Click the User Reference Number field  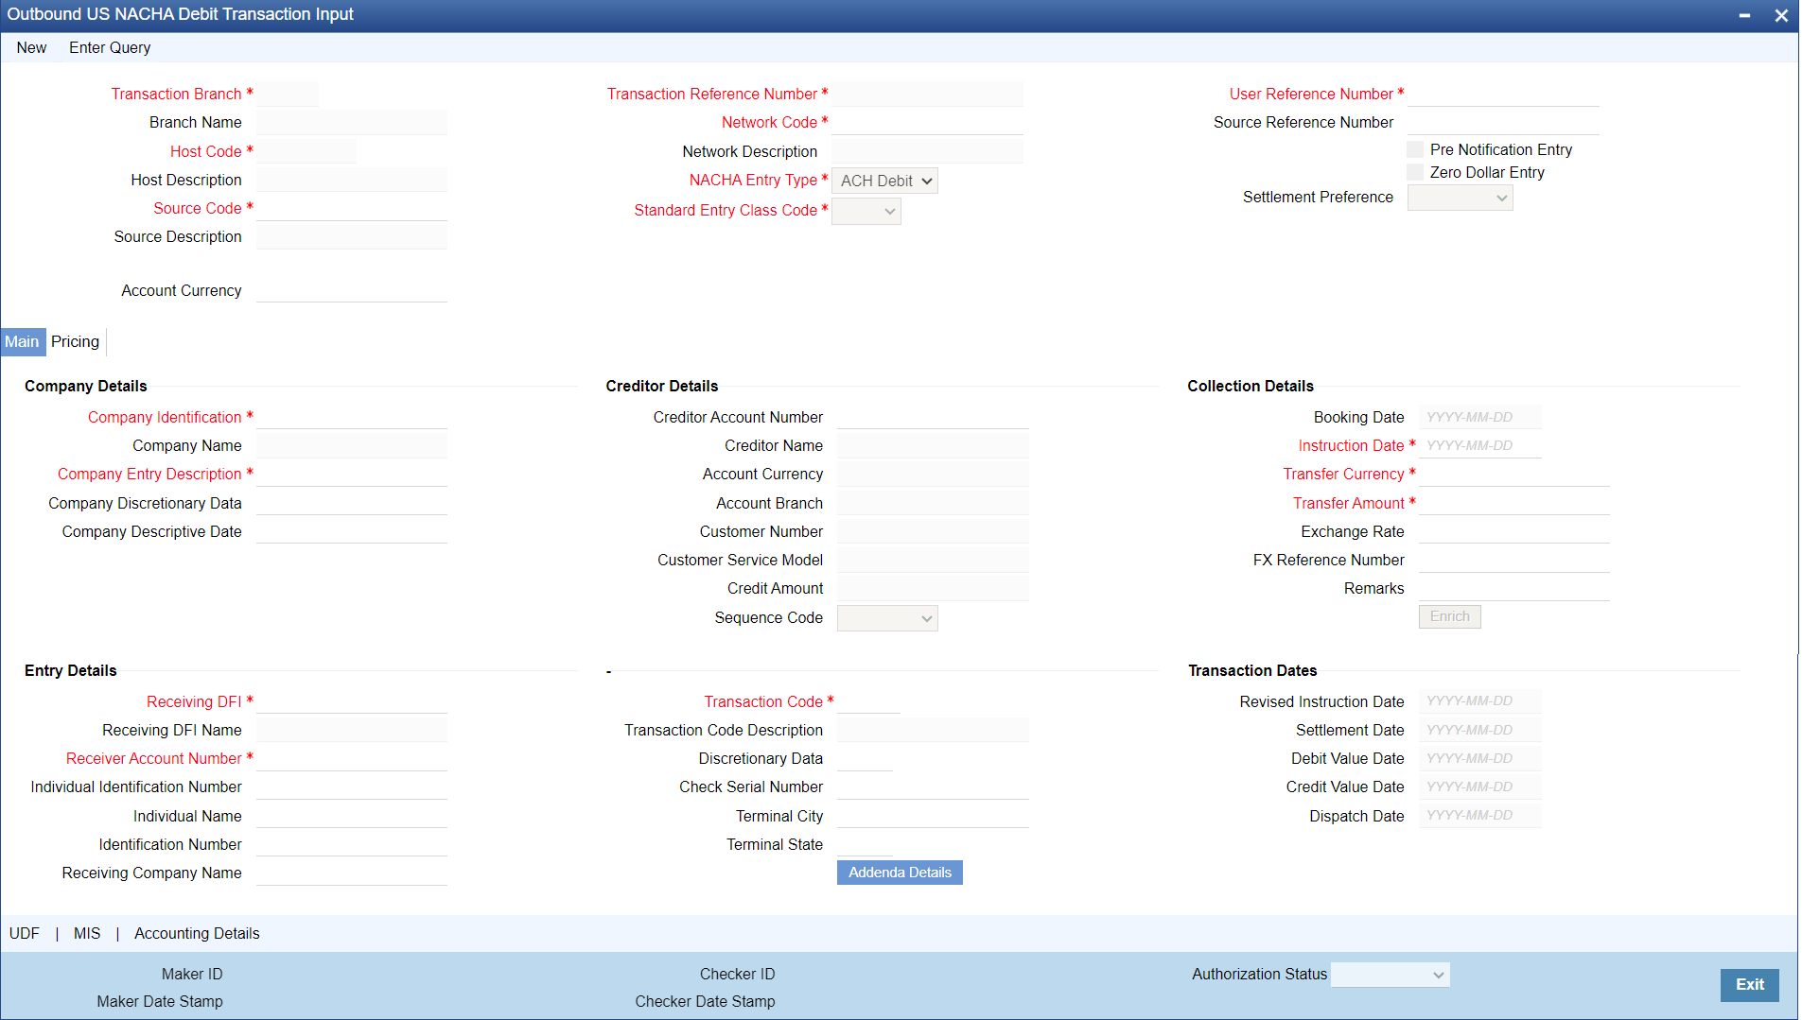point(1503,95)
